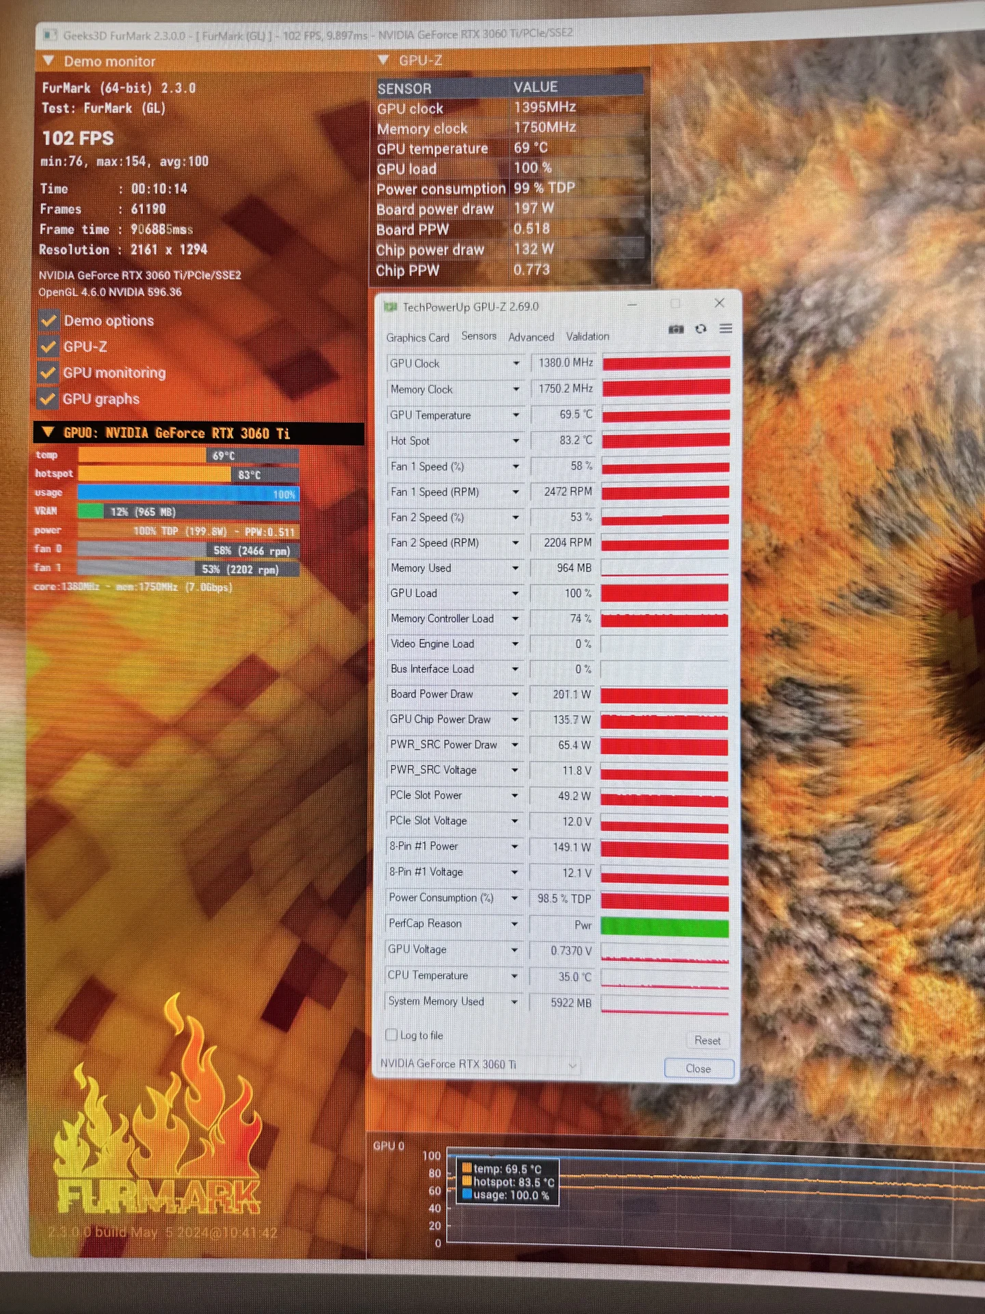This screenshot has width=985, height=1314.
Task: Open the NVIDIA GeForce RTX 3060 Ti device selector
Action: [479, 1064]
